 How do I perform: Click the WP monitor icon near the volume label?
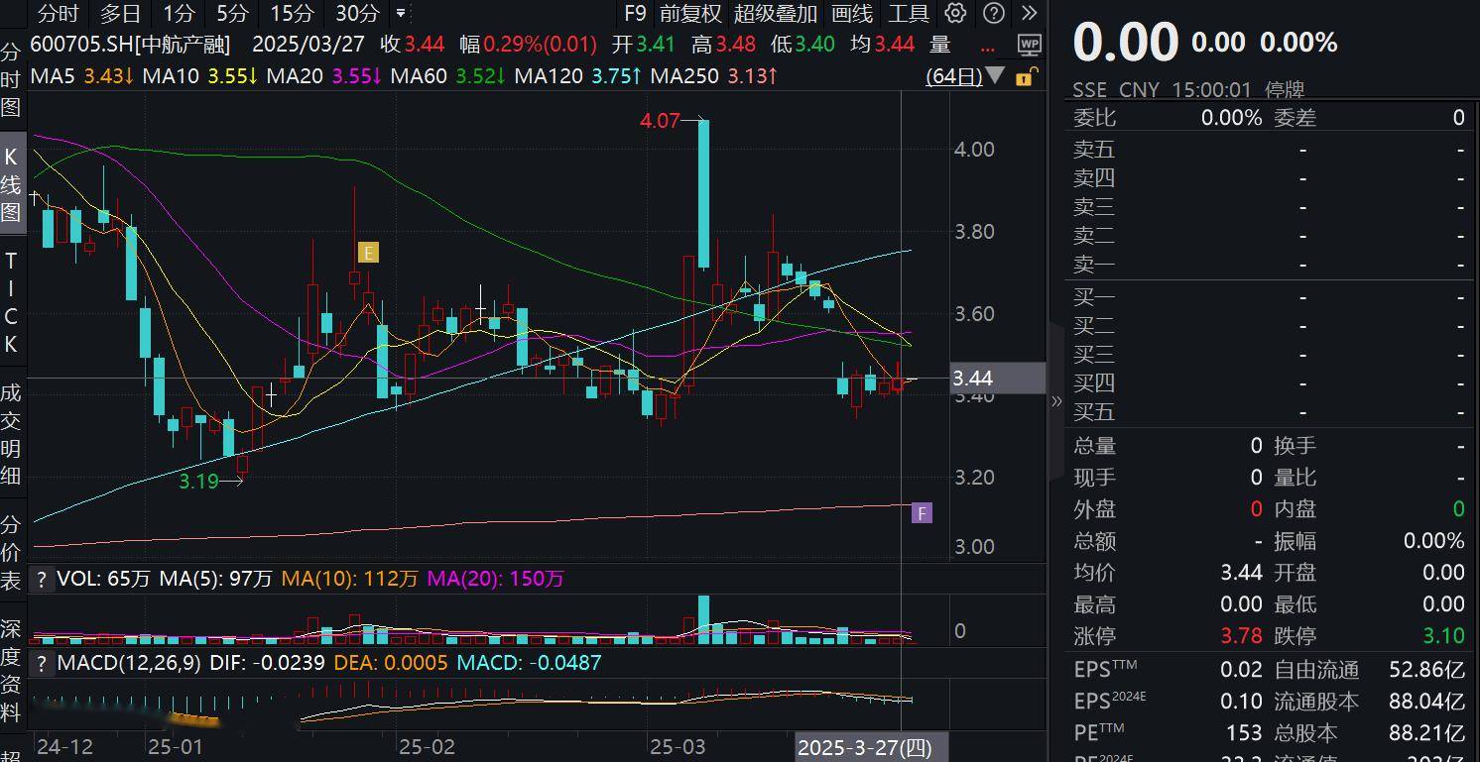pos(1029,45)
